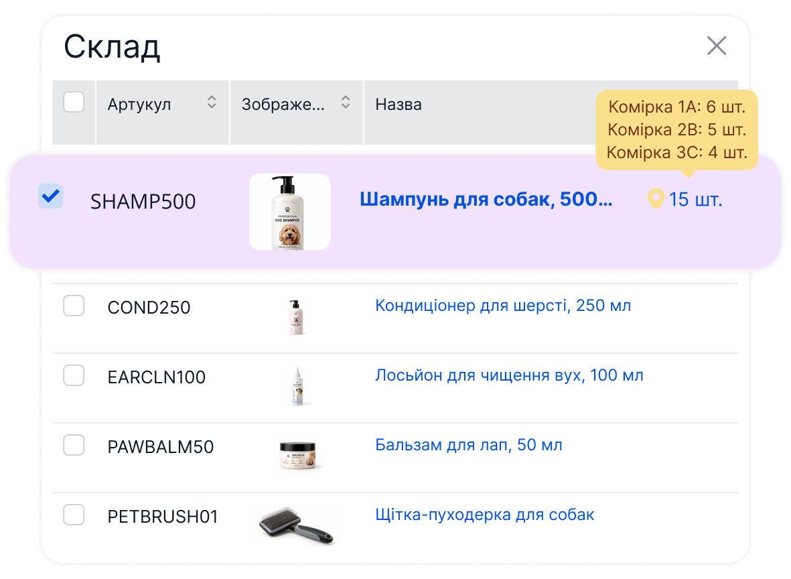This screenshot has width=791, height=579.
Task: Click the Артукул column header label
Action: [x=139, y=105]
